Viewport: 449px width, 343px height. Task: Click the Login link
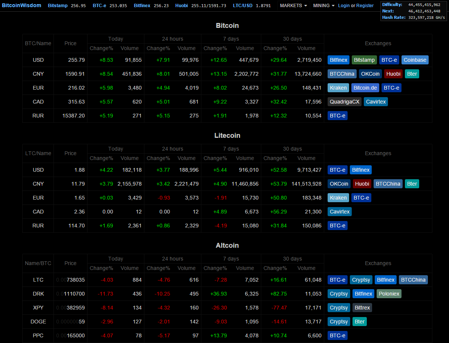pos(343,5)
